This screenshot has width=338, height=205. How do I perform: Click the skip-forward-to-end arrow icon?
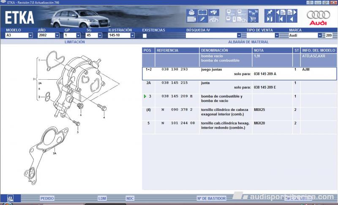pos(270,19)
